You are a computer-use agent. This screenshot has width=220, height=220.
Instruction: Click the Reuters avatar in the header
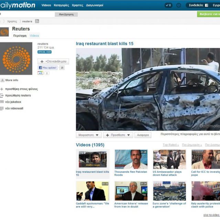(x=4, y=32)
